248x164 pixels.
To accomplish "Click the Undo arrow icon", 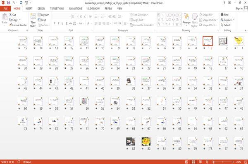I will click(14, 2).
